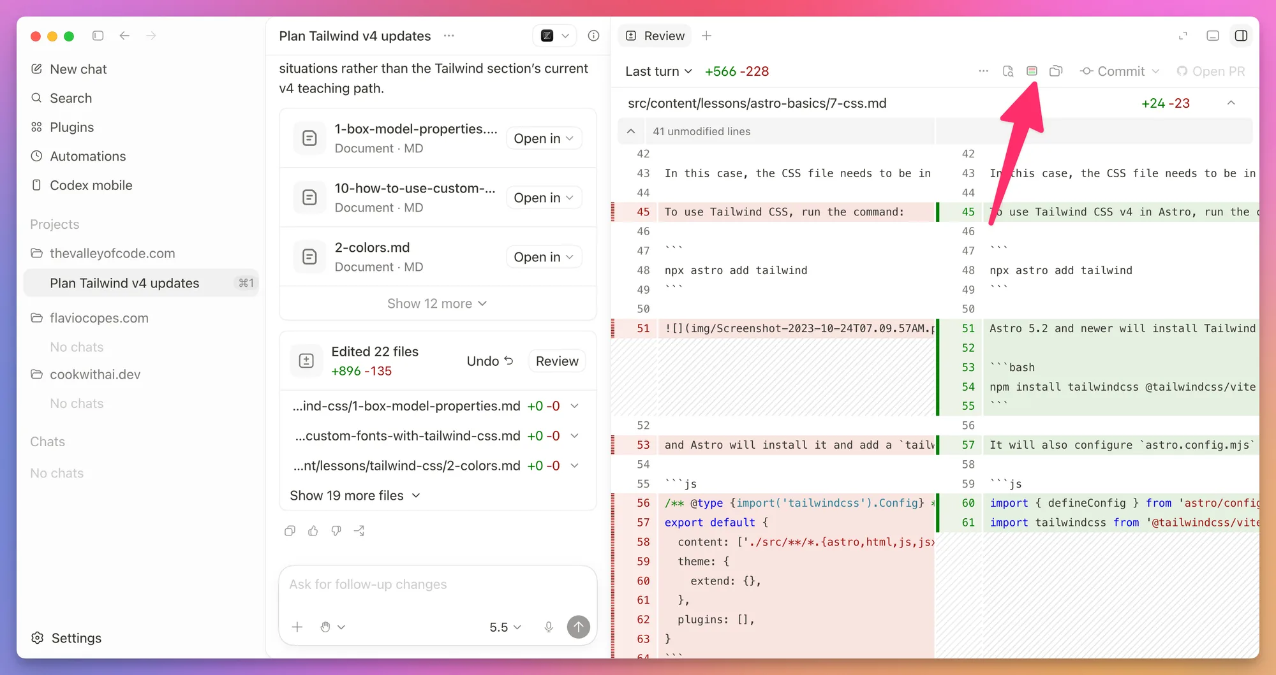
Task: Click the +24 -23 file change count
Action: point(1166,103)
